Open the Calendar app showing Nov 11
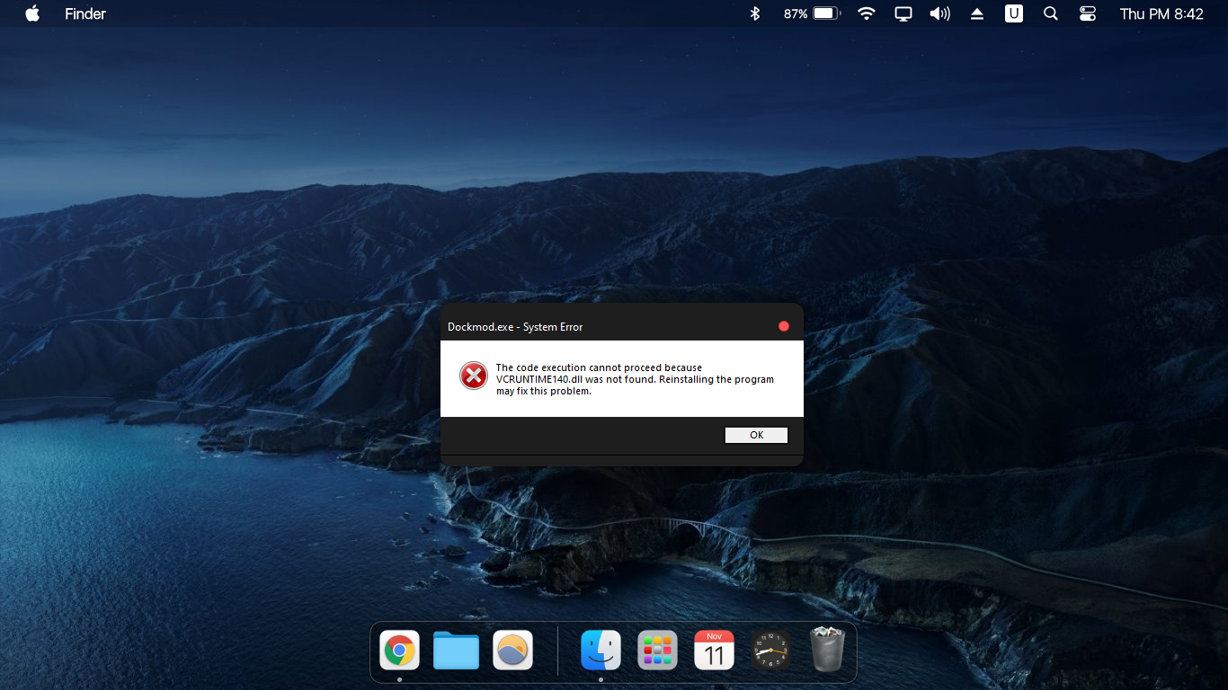 point(714,650)
